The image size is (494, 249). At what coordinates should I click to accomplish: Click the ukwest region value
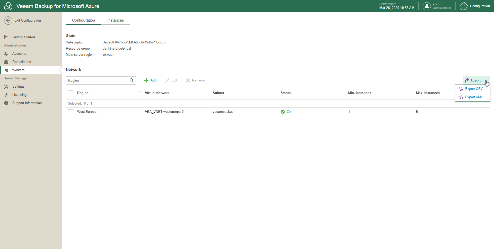(x=108, y=55)
